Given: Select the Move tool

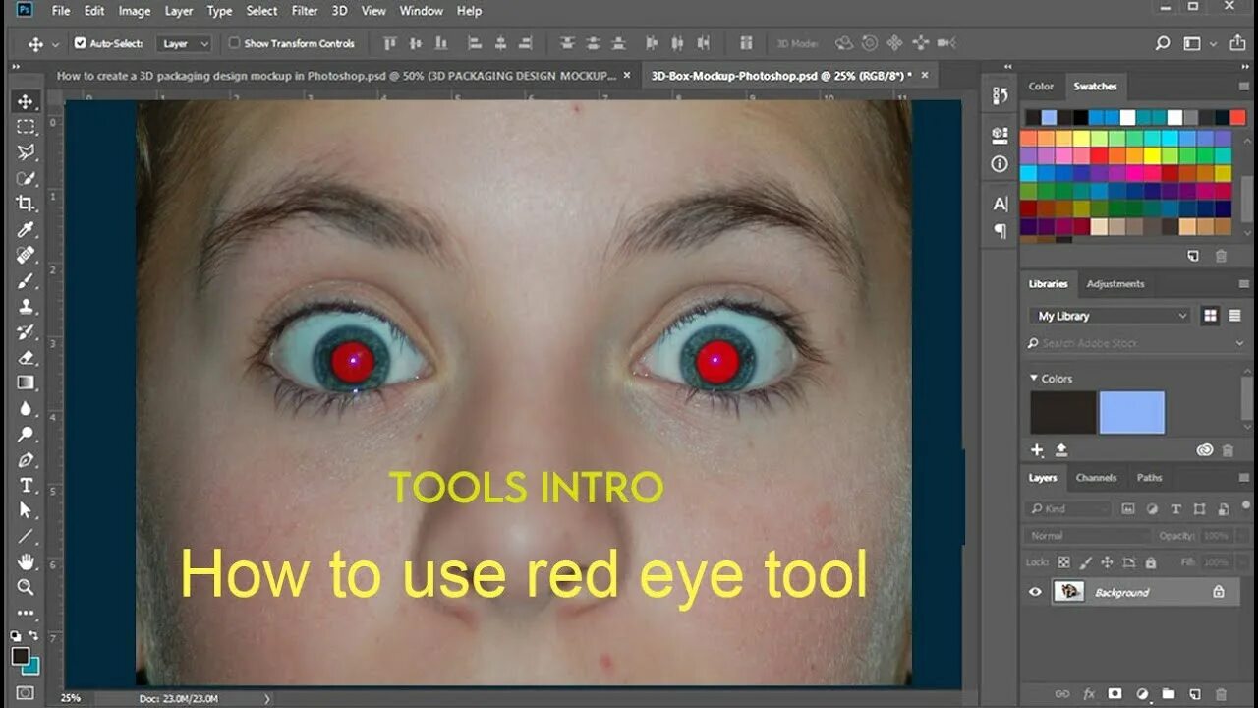Looking at the screenshot, I should (26, 101).
